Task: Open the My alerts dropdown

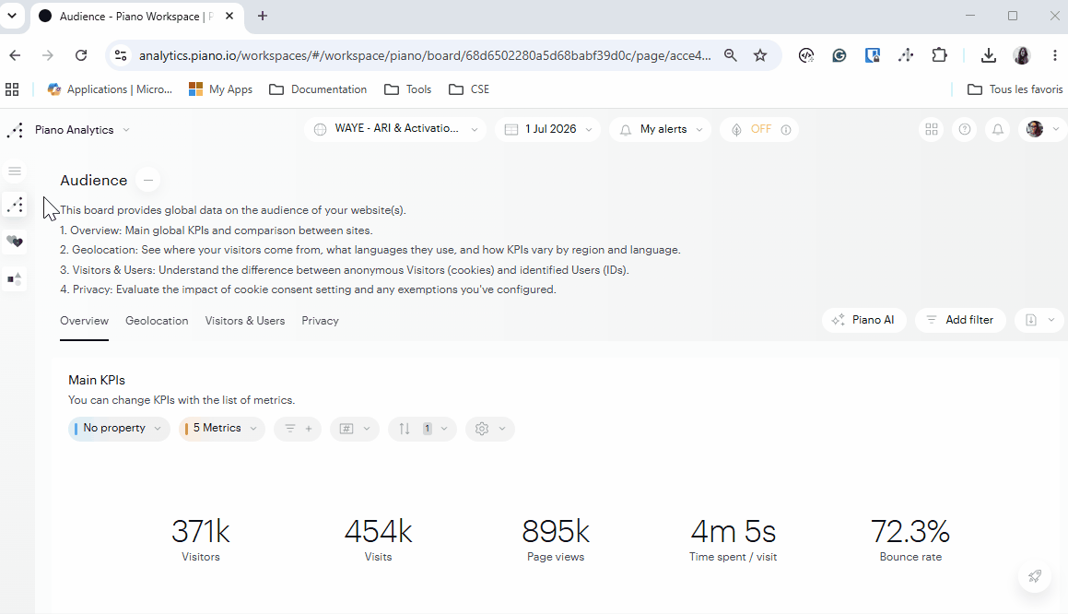Action: point(661,129)
